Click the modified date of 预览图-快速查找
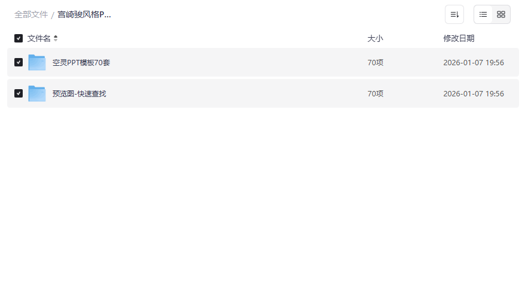Screen dimensions: 525x298 (x=474, y=93)
